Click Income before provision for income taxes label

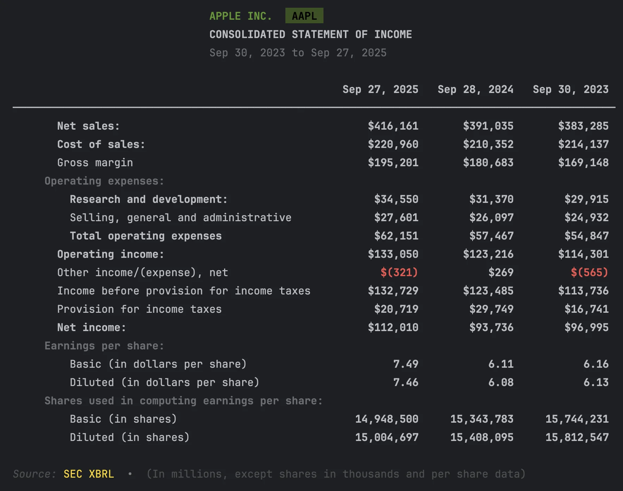point(184,291)
